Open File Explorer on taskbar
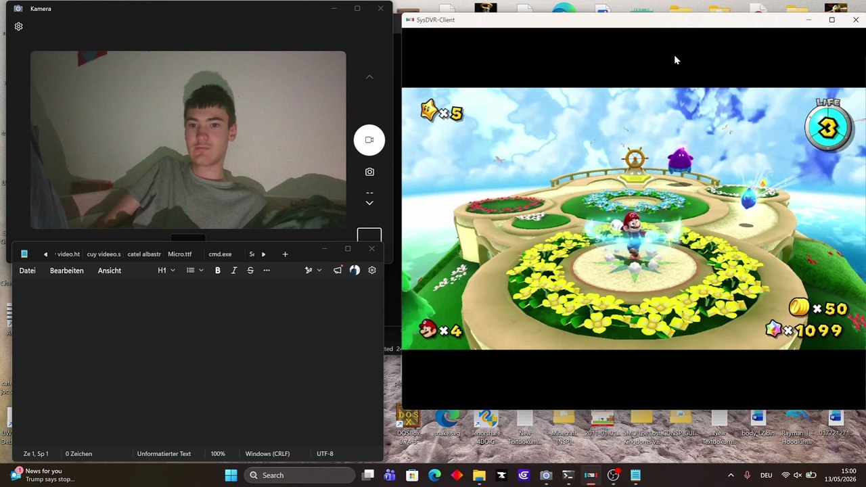 479,476
